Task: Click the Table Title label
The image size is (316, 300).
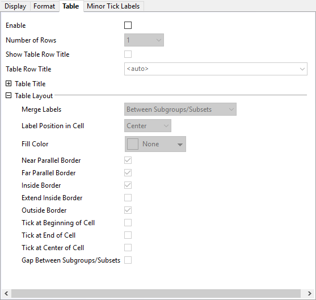Action: tap(30, 83)
